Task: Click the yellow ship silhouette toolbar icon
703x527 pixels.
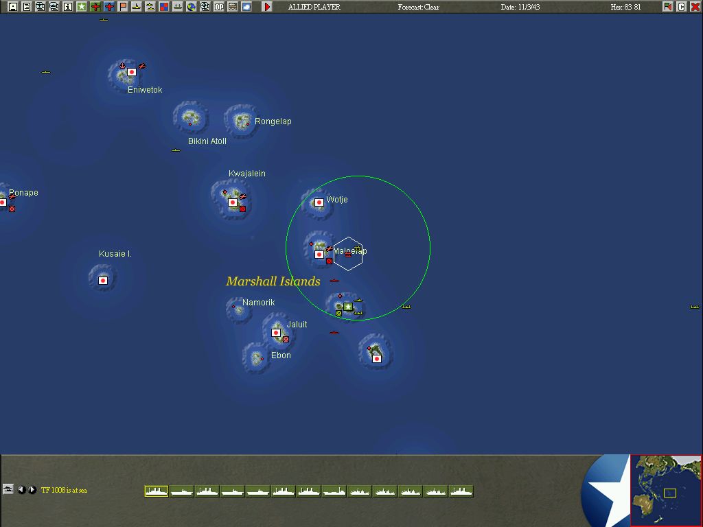Action: pos(137,7)
